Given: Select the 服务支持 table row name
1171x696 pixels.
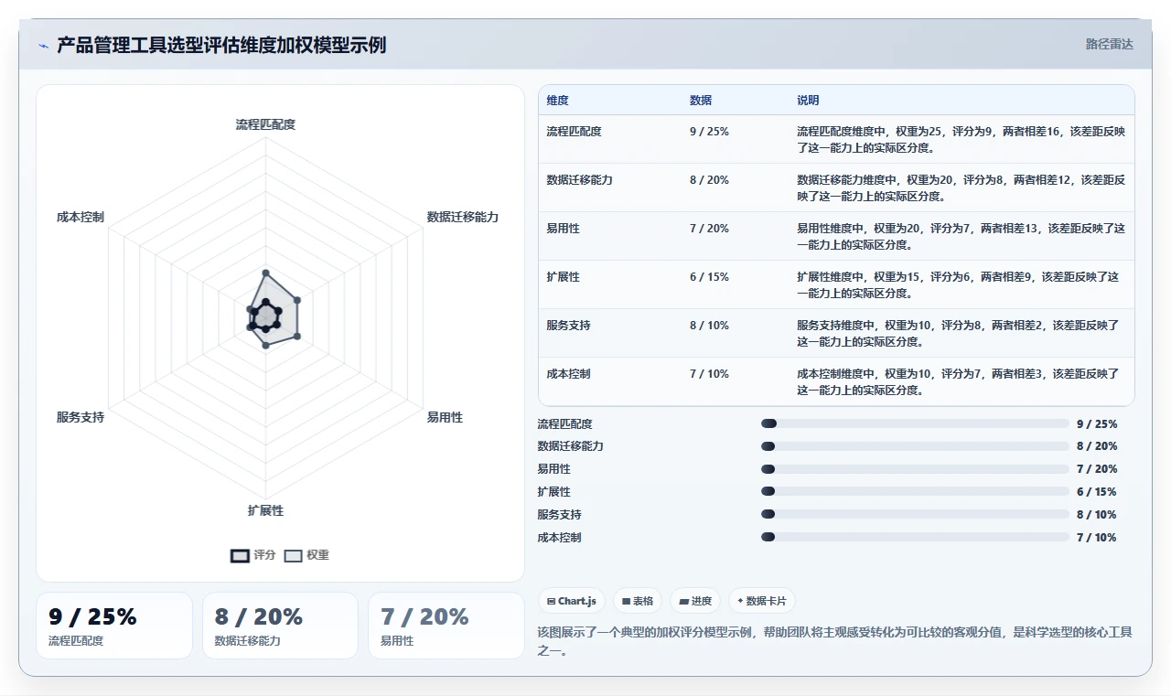Looking at the screenshot, I should point(568,326).
